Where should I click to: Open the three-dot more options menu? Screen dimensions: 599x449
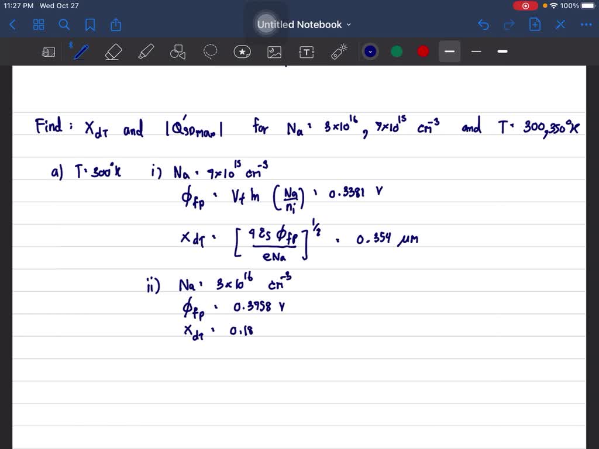click(586, 25)
